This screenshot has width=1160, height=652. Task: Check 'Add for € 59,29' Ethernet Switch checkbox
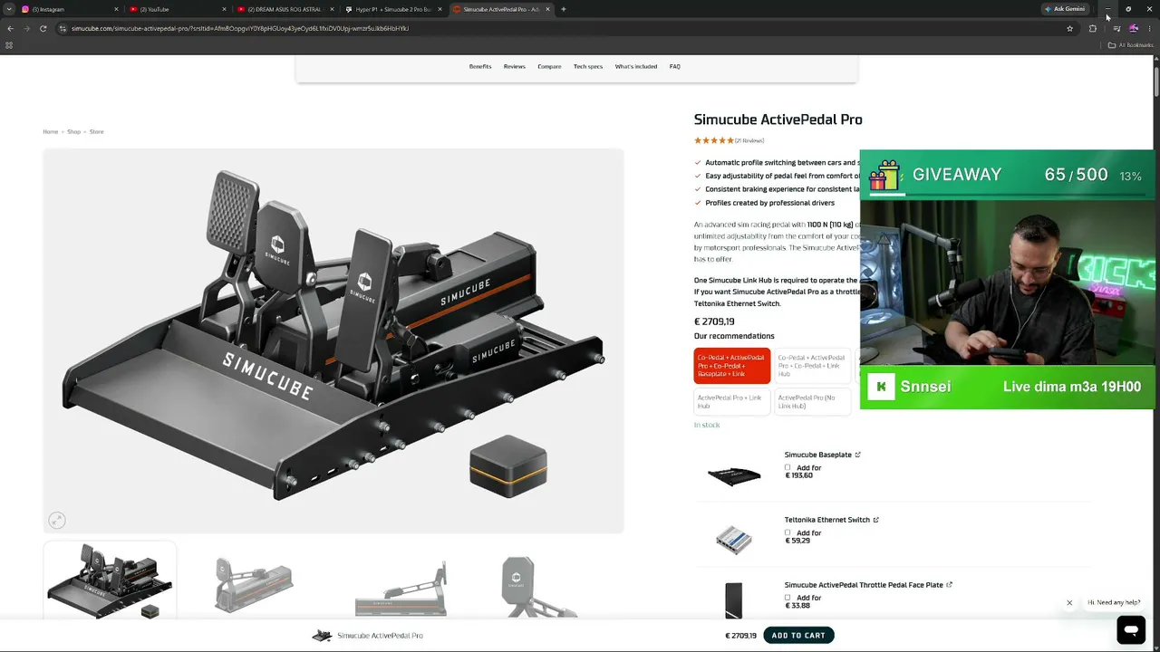pos(788,533)
